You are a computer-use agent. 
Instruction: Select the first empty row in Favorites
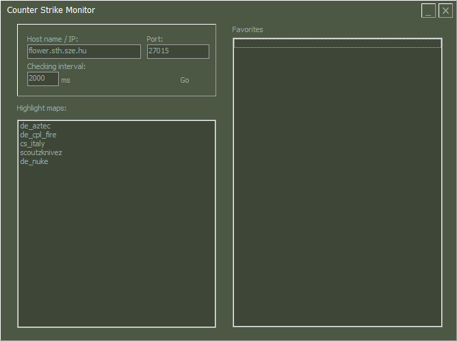(x=337, y=43)
